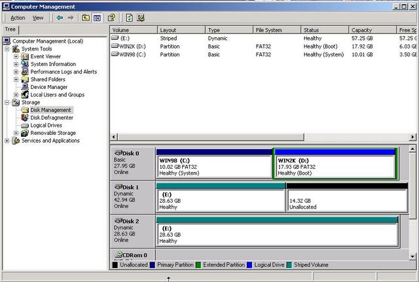This screenshot has height=282, width=419.
Task: Click the Back arrow toolbar icon
Action: click(60, 18)
